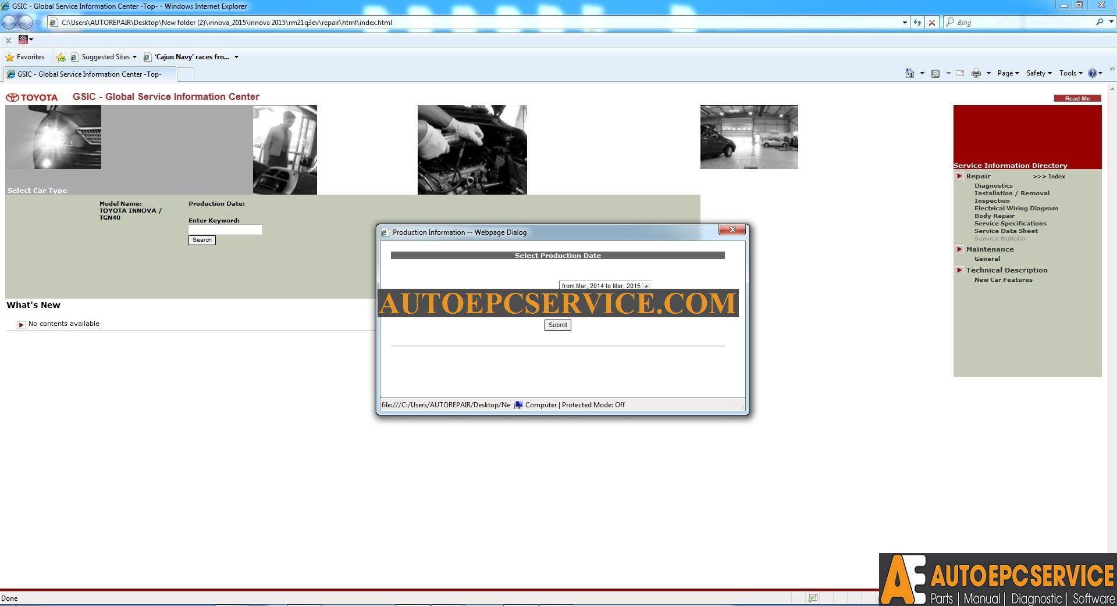Click the Bing search magnifier button

[x=1100, y=22]
